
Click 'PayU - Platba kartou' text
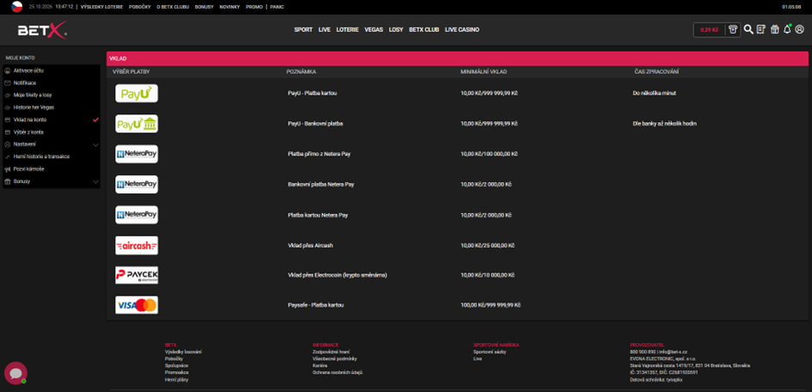coord(312,93)
